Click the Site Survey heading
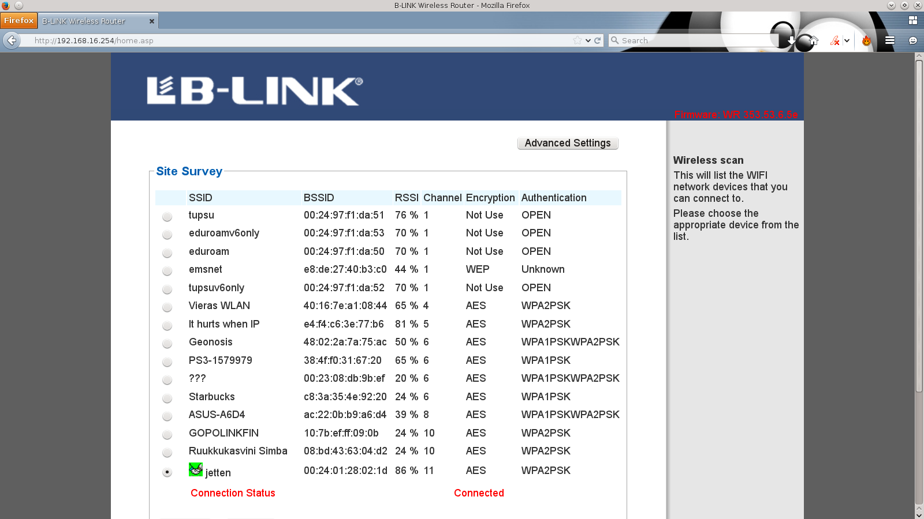 click(189, 171)
